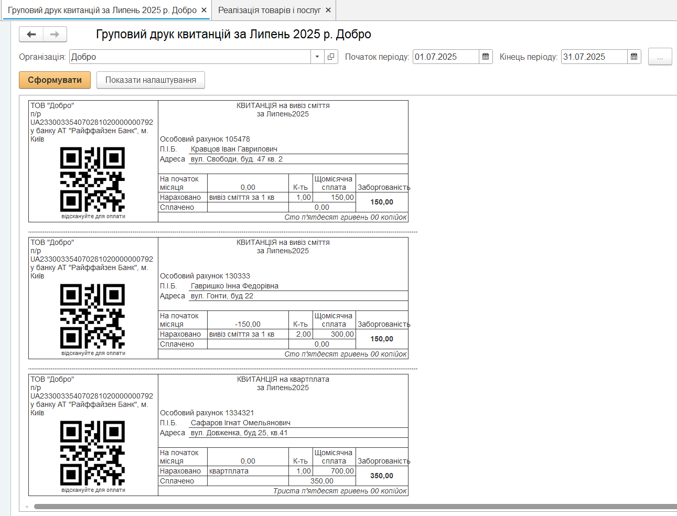Screen dimensions: 677x516
Task: Click 'Триста п'ятдесят гривень 00 копійок' text
Action: coord(340,491)
